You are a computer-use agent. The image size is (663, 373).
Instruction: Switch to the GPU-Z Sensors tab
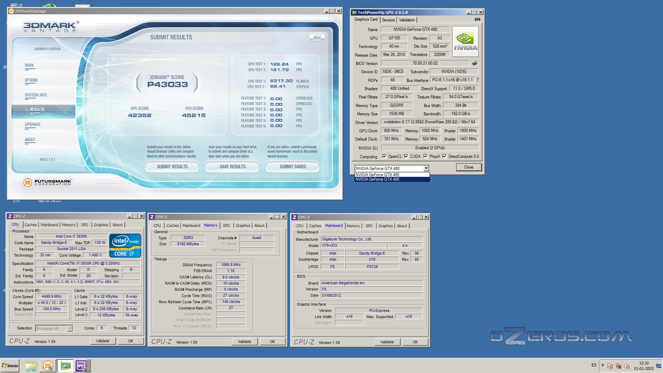coord(388,20)
